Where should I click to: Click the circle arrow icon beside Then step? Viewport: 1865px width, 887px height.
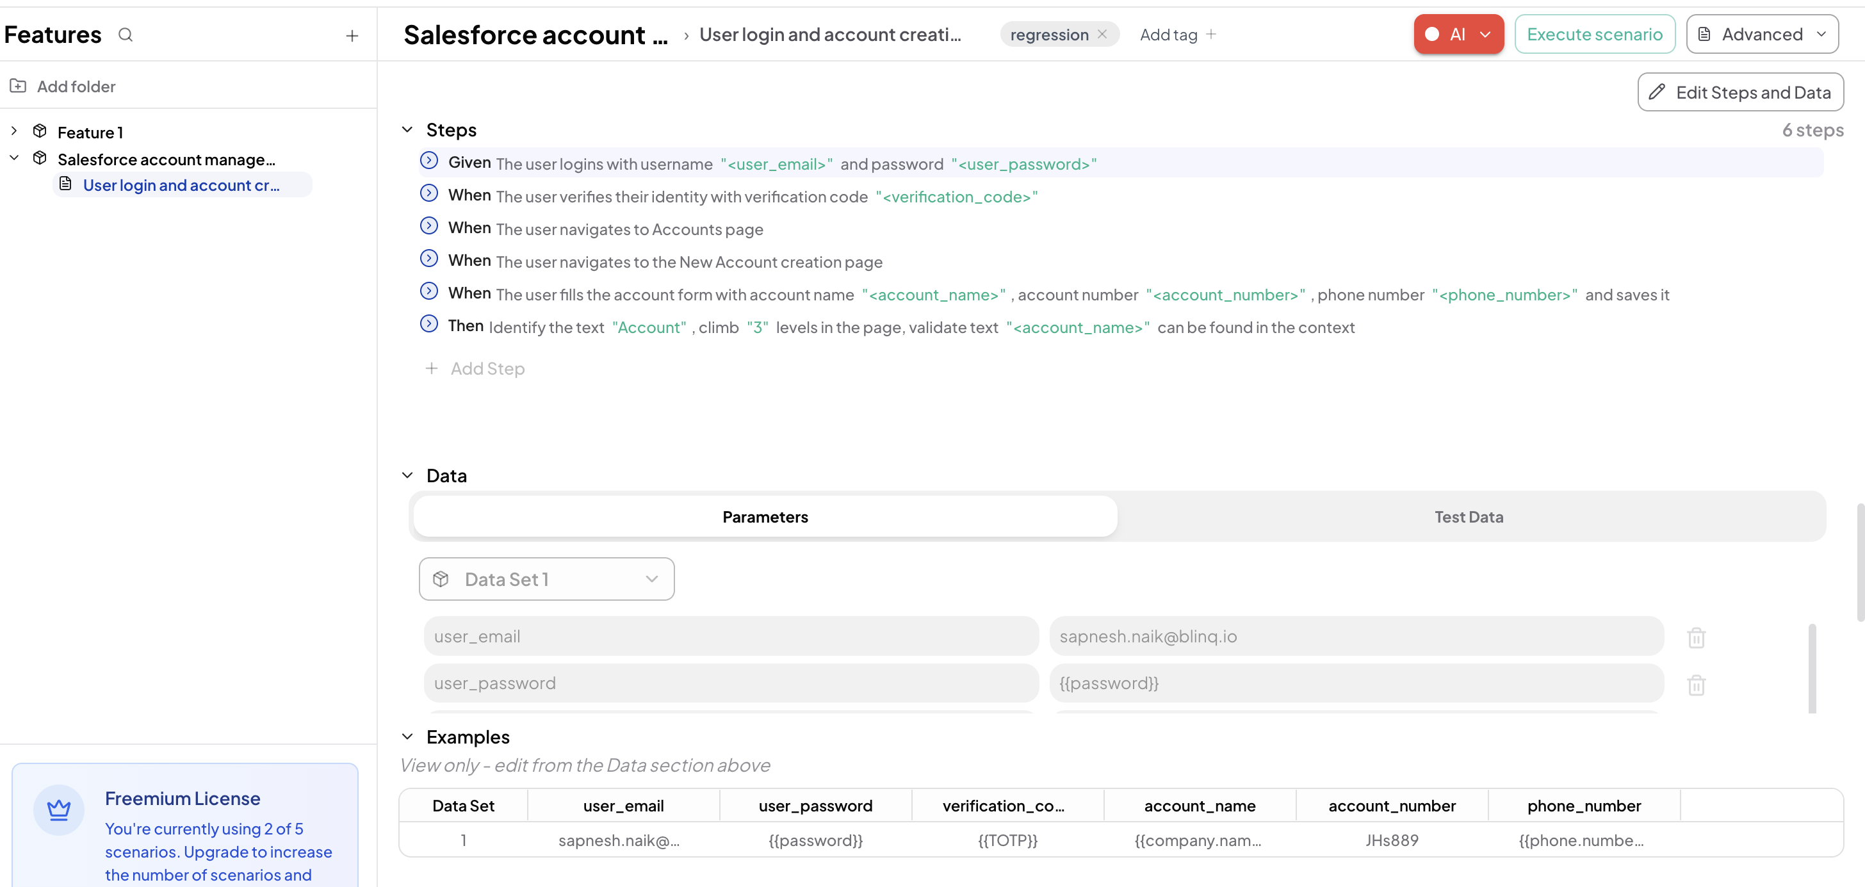coord(429,323)
